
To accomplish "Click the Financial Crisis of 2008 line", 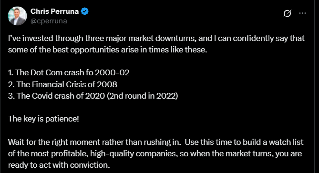I will (x=62, y=84).
